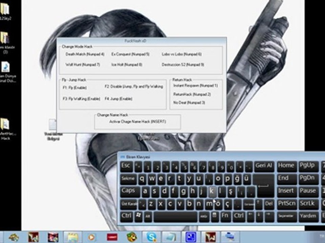Click the ğ key
This screenshot has height=243, width=325.
pos(237,179)
